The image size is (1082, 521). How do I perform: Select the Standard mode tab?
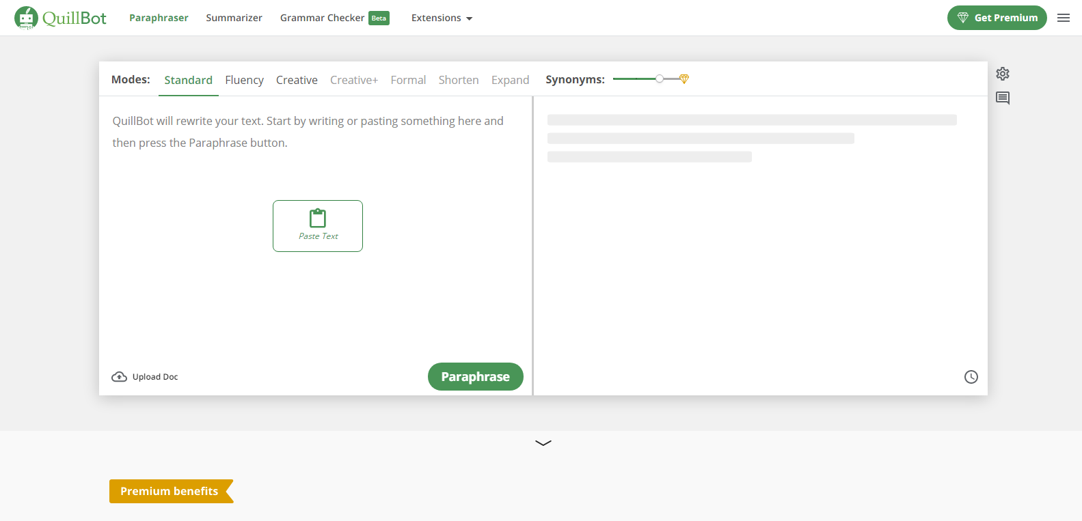pos(189,80)
